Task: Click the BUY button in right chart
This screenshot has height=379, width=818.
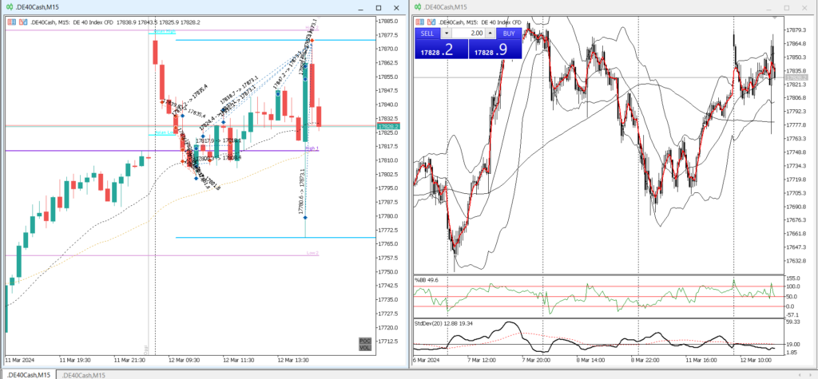Action: coord(509,34)
